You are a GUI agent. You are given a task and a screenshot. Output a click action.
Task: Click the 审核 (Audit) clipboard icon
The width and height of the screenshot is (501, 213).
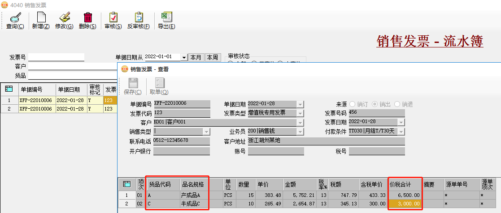[113, 17]
